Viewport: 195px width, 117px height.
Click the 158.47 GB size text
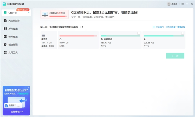(x=106, y=43)
